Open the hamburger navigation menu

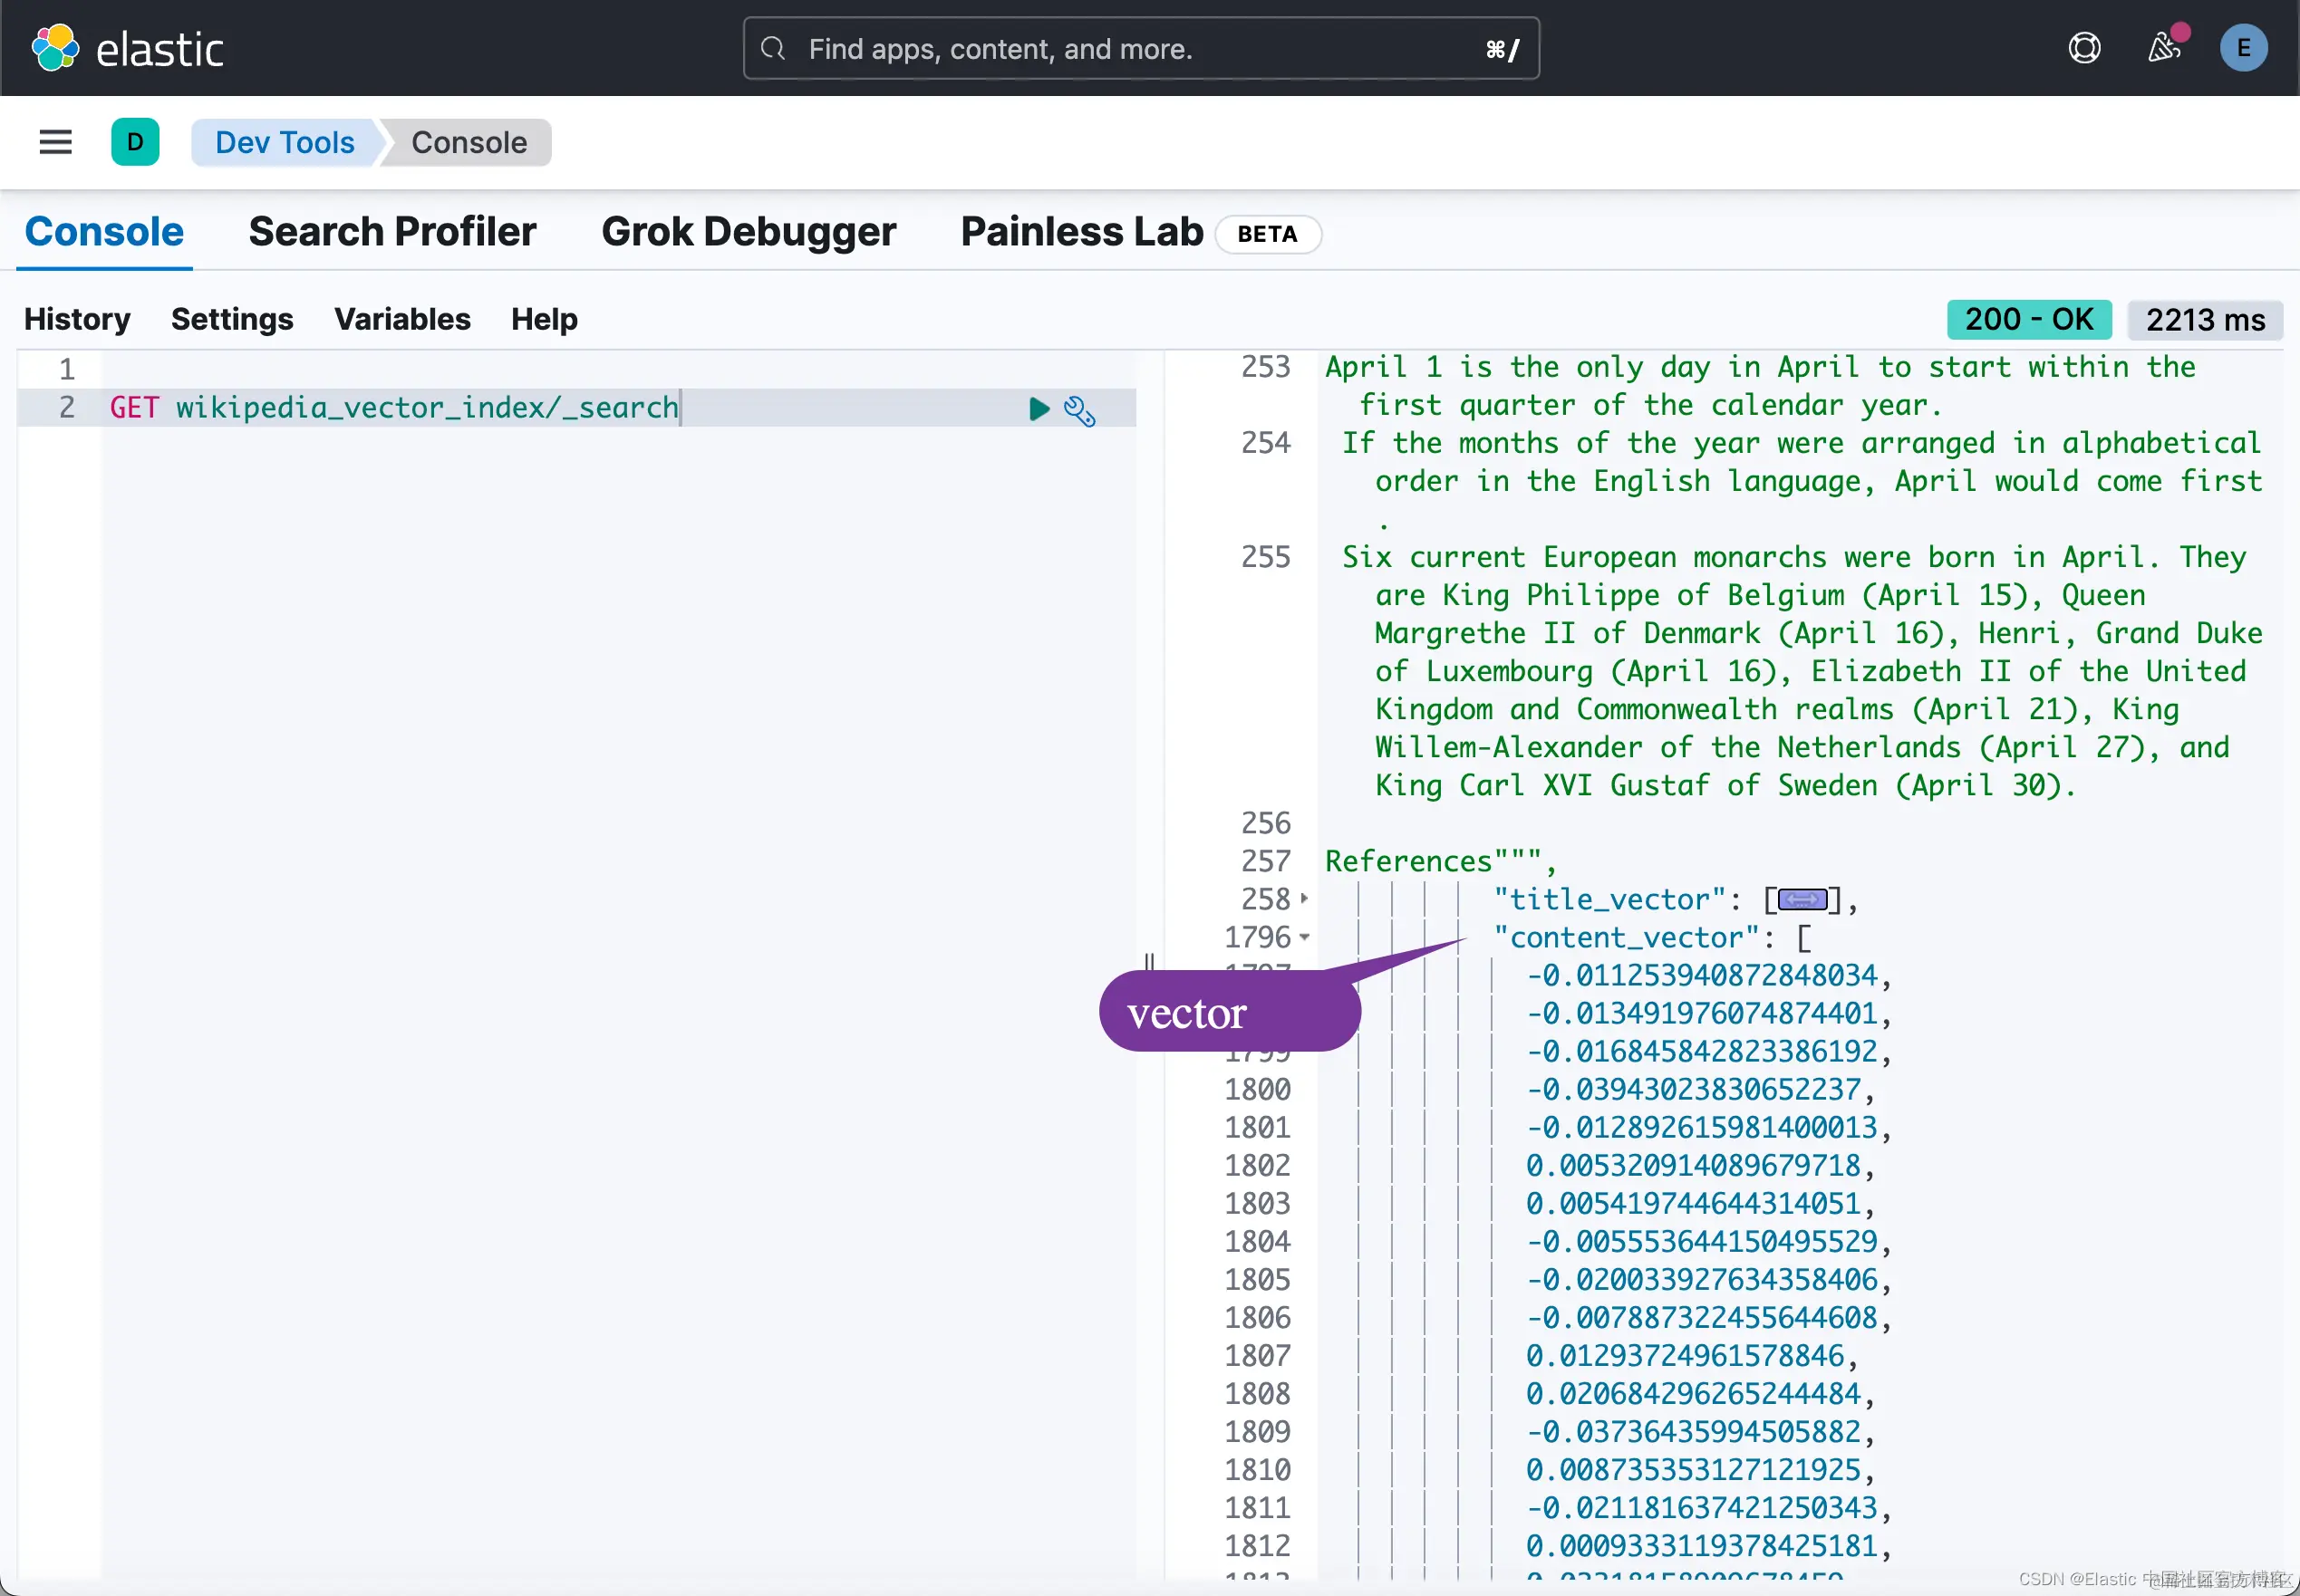click(55, 142)
